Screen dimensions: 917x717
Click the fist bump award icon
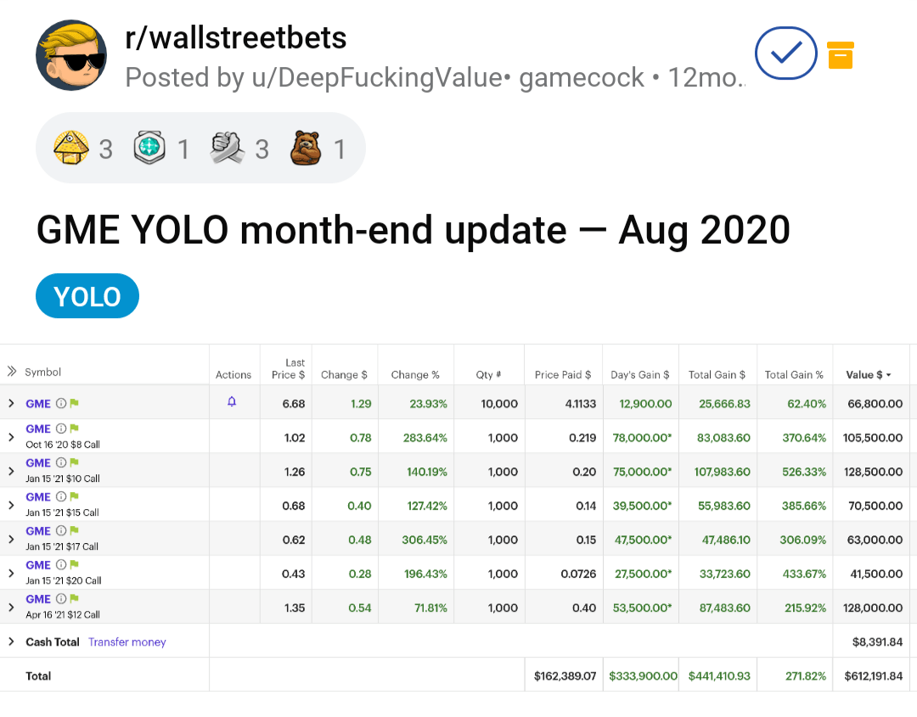pos(227,148)
